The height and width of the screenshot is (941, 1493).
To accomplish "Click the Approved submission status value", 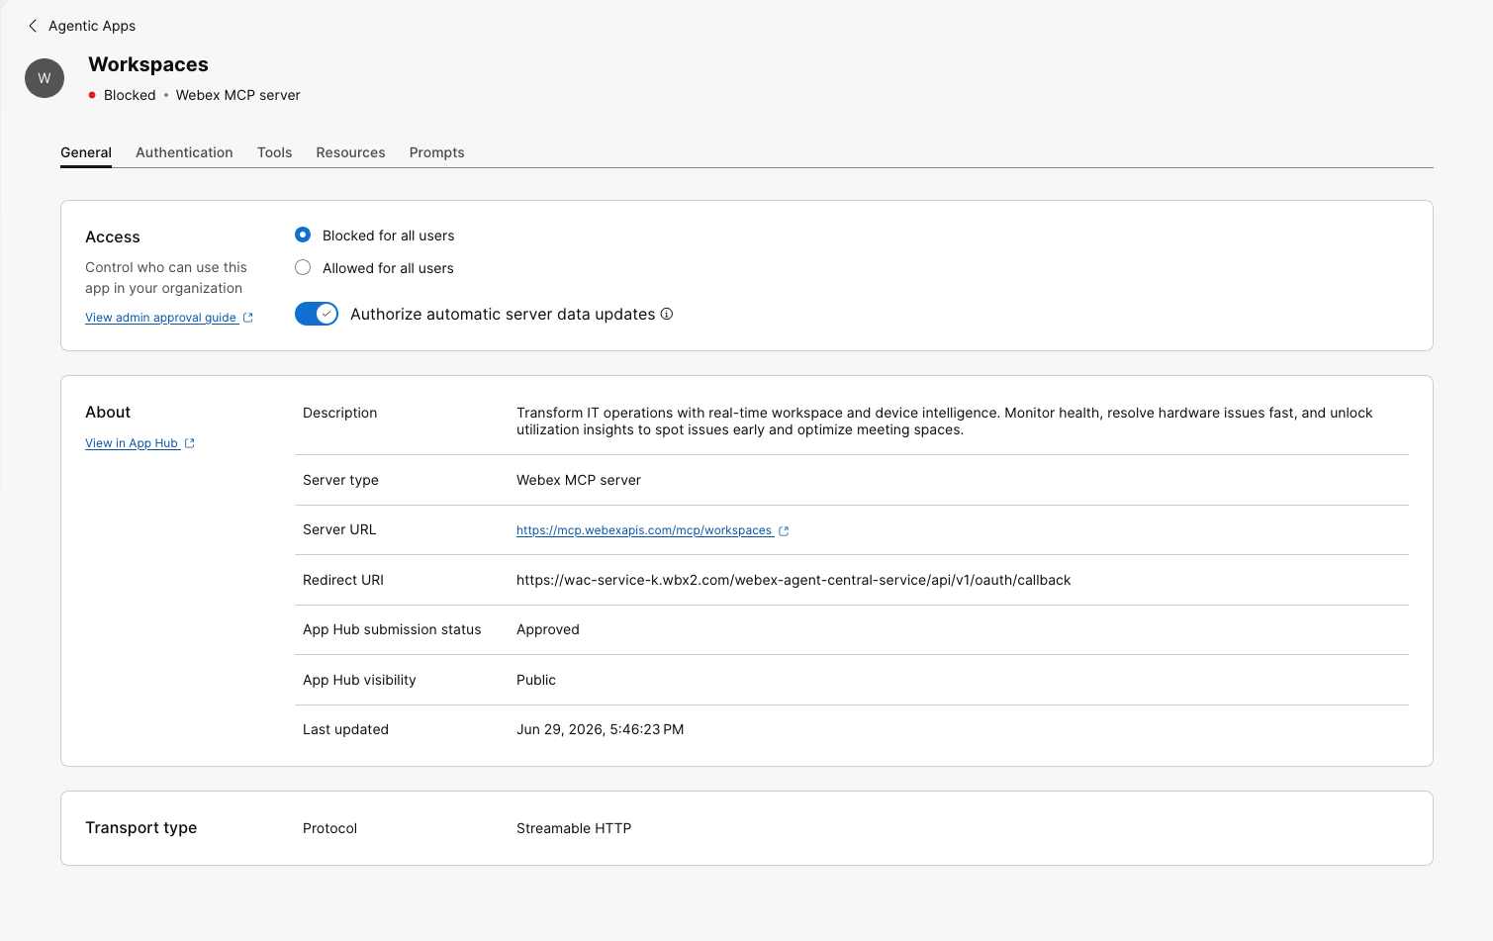I will point(548,629).
